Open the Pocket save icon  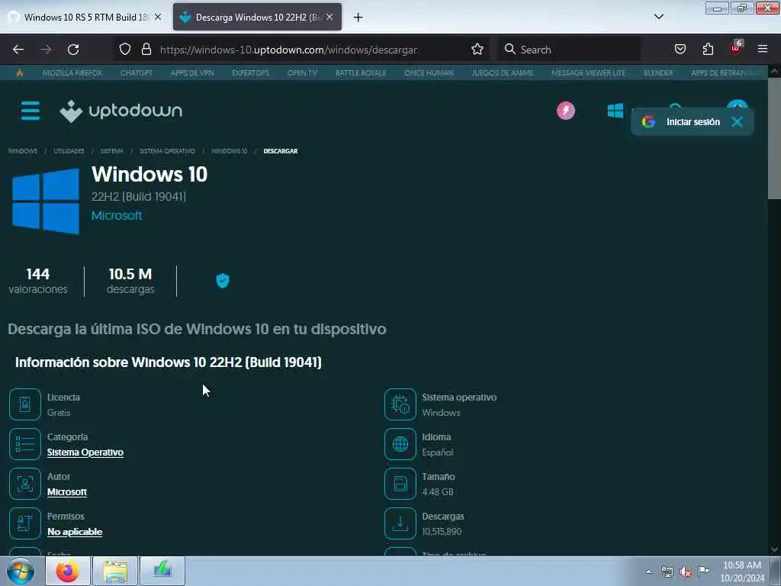tap(680, 50)
